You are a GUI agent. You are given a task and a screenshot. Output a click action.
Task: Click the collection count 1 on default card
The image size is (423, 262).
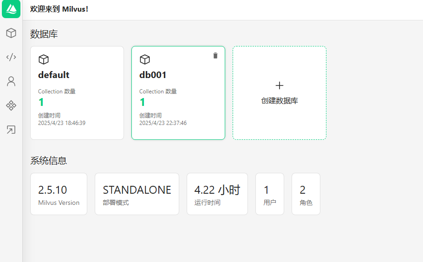pos(41,102)
